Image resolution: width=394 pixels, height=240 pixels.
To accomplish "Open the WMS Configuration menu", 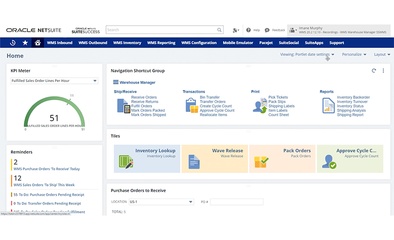I will click(199, 43).
